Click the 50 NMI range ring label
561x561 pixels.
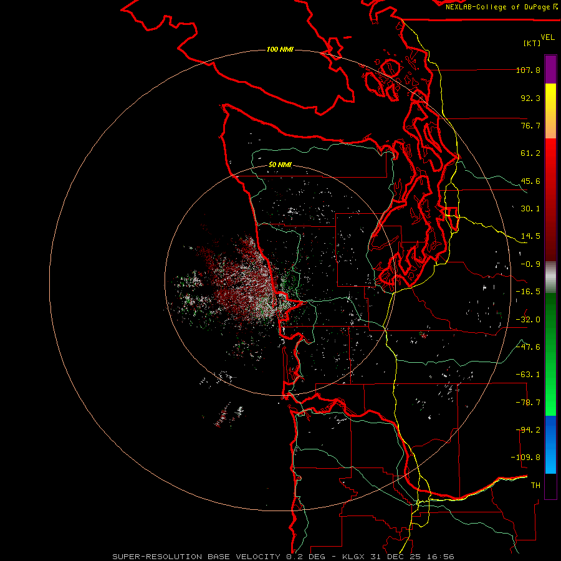click(280, 165)
